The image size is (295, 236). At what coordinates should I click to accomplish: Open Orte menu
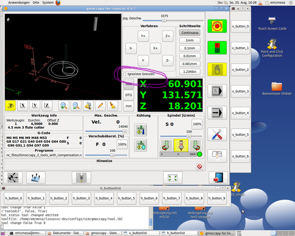(36, 2)
